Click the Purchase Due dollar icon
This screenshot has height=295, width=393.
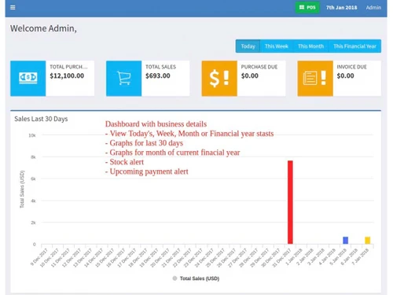tap(219, 78)
